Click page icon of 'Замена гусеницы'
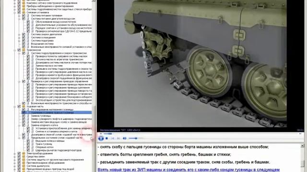 point(28,116)
